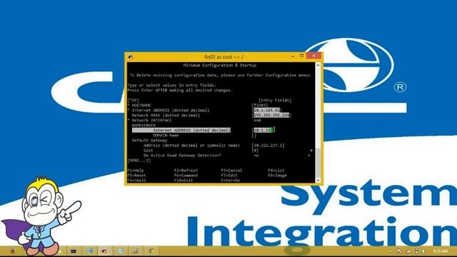Click the terminal scrollbar down arrow
The width and height of the screenshot is (457, 257).
318,180
